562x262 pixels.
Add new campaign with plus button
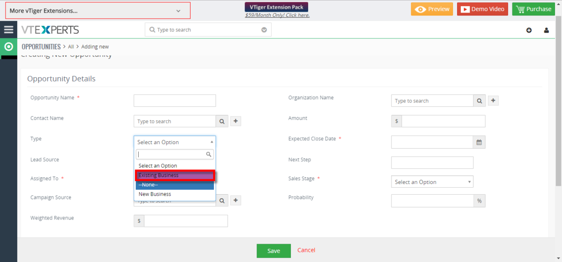[x=236, y=200]
